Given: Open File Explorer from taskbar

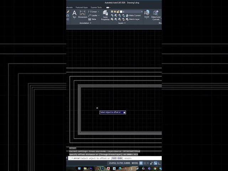Looking at the screenshot, I should coord(85,169).
